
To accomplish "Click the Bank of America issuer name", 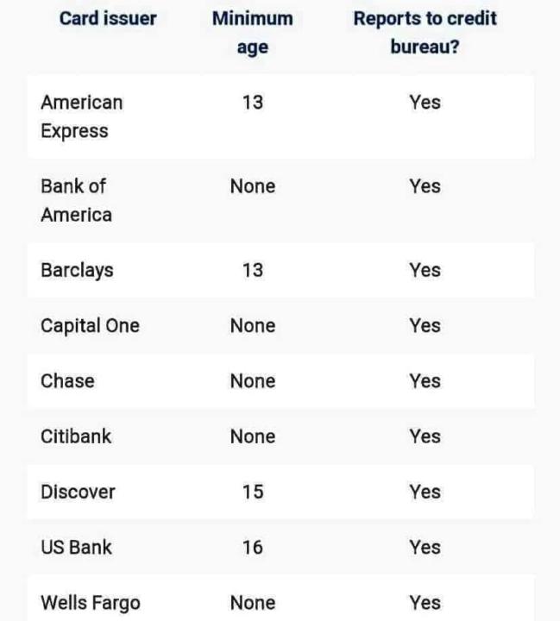I will click(76, 200).
